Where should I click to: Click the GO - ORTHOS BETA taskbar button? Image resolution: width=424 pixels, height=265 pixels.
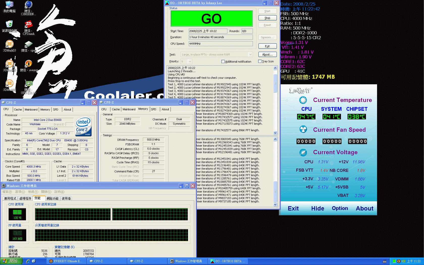pos(228,261)
